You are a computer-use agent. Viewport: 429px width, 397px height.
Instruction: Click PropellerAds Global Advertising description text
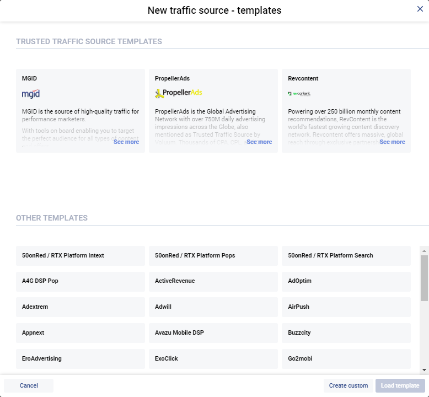(210, 127)
